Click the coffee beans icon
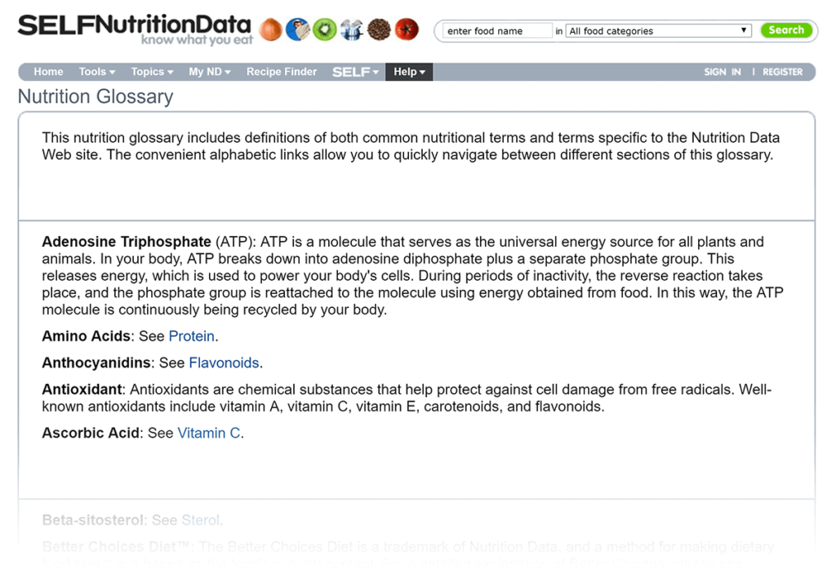836x588 pixels. [x=379, y=30]
